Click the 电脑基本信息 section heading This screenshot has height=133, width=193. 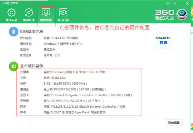pyautogui.click(x=32, y=32)
